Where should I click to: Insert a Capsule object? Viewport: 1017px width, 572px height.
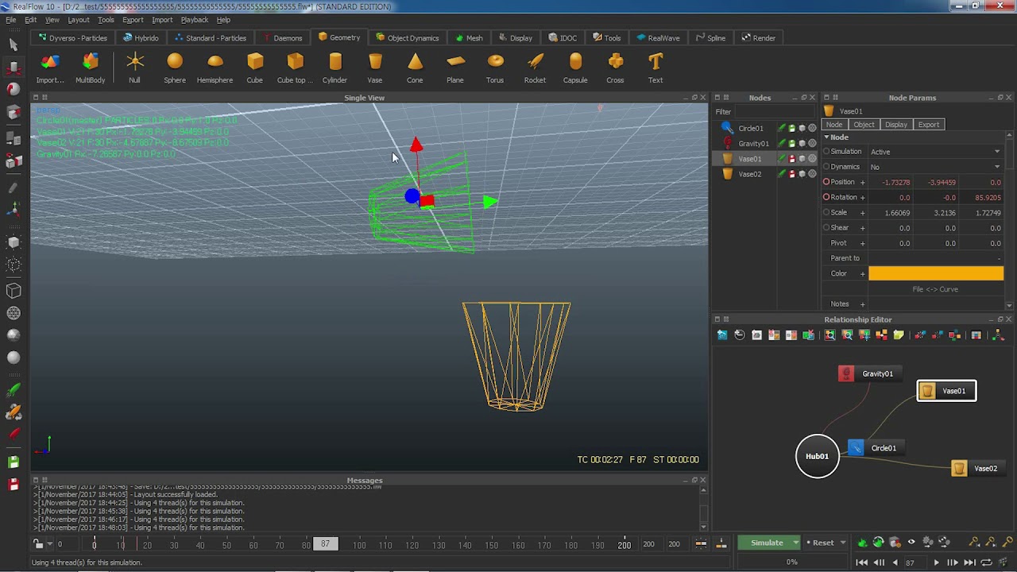pyautogui.click(x=575, y=68)
